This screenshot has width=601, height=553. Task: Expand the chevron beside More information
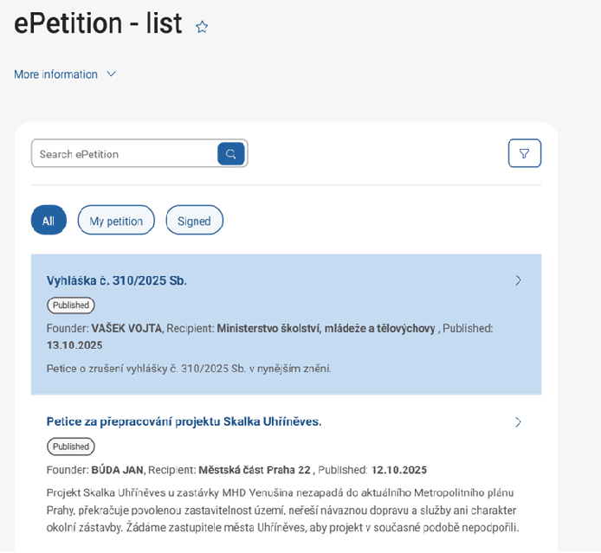point(111,74)
